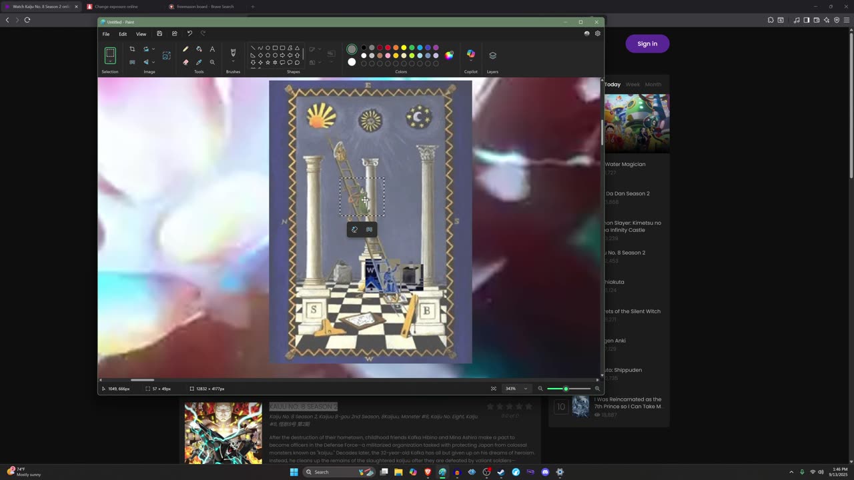The image size is (854, 480).
Task: Open the zoom percentage dropdown
Action: click(x=526, y=389)
